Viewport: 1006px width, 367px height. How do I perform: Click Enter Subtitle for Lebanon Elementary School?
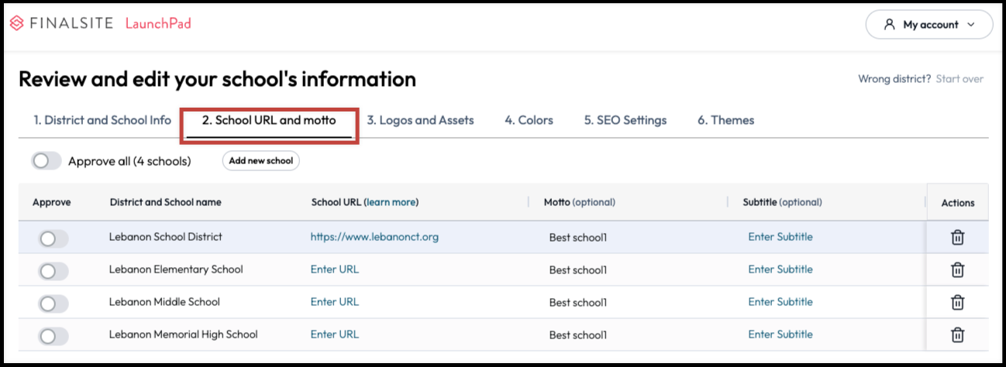(x=780, y=269)
